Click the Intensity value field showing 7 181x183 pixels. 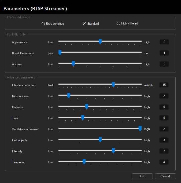click(164, 151)
